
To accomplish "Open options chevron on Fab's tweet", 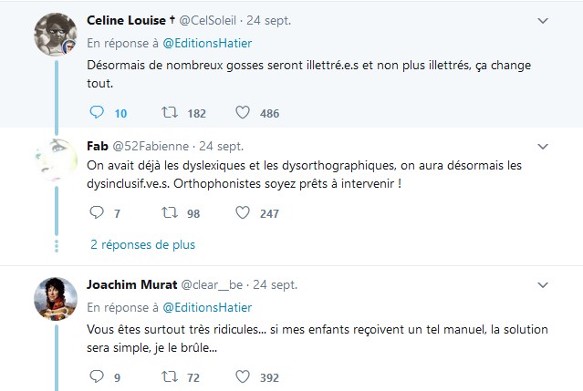I will coord(543,147).
